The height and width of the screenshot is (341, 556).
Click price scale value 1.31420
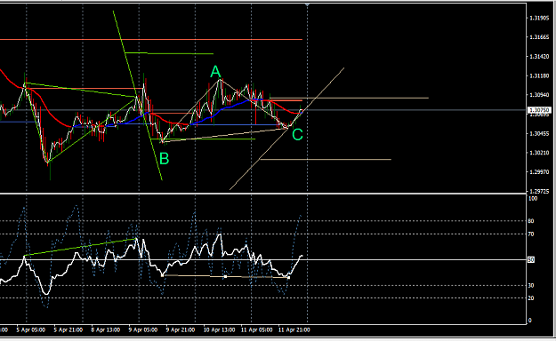coord(539,57)
